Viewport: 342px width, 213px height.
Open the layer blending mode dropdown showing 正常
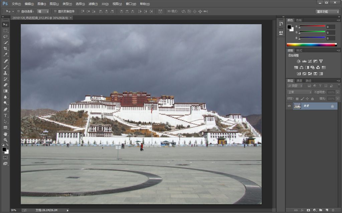click(299, 92)
